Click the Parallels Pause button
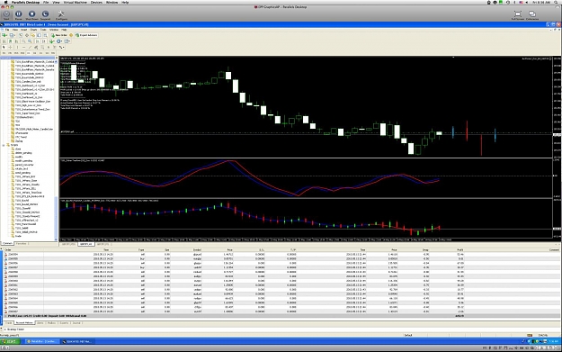562x352 pixels. tap(18, 14)
